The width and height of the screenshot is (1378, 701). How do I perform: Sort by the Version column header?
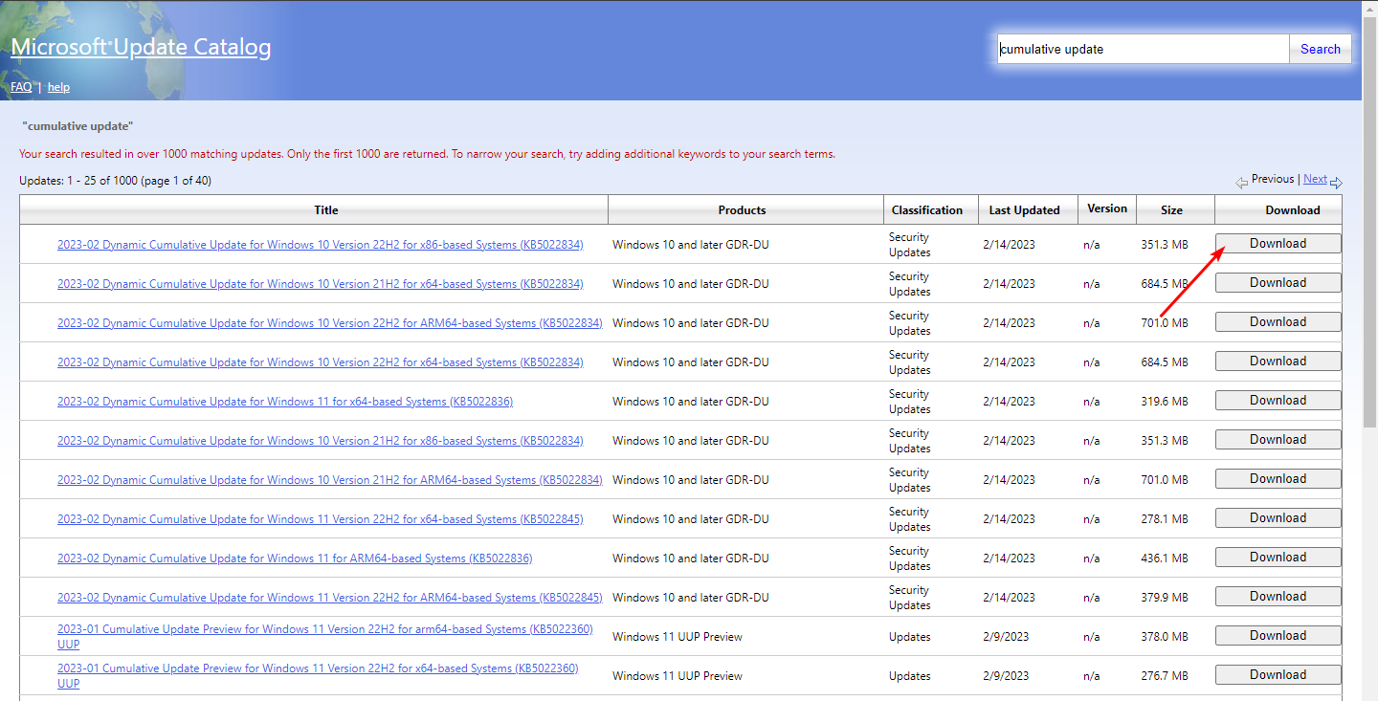click(1107, 208)
